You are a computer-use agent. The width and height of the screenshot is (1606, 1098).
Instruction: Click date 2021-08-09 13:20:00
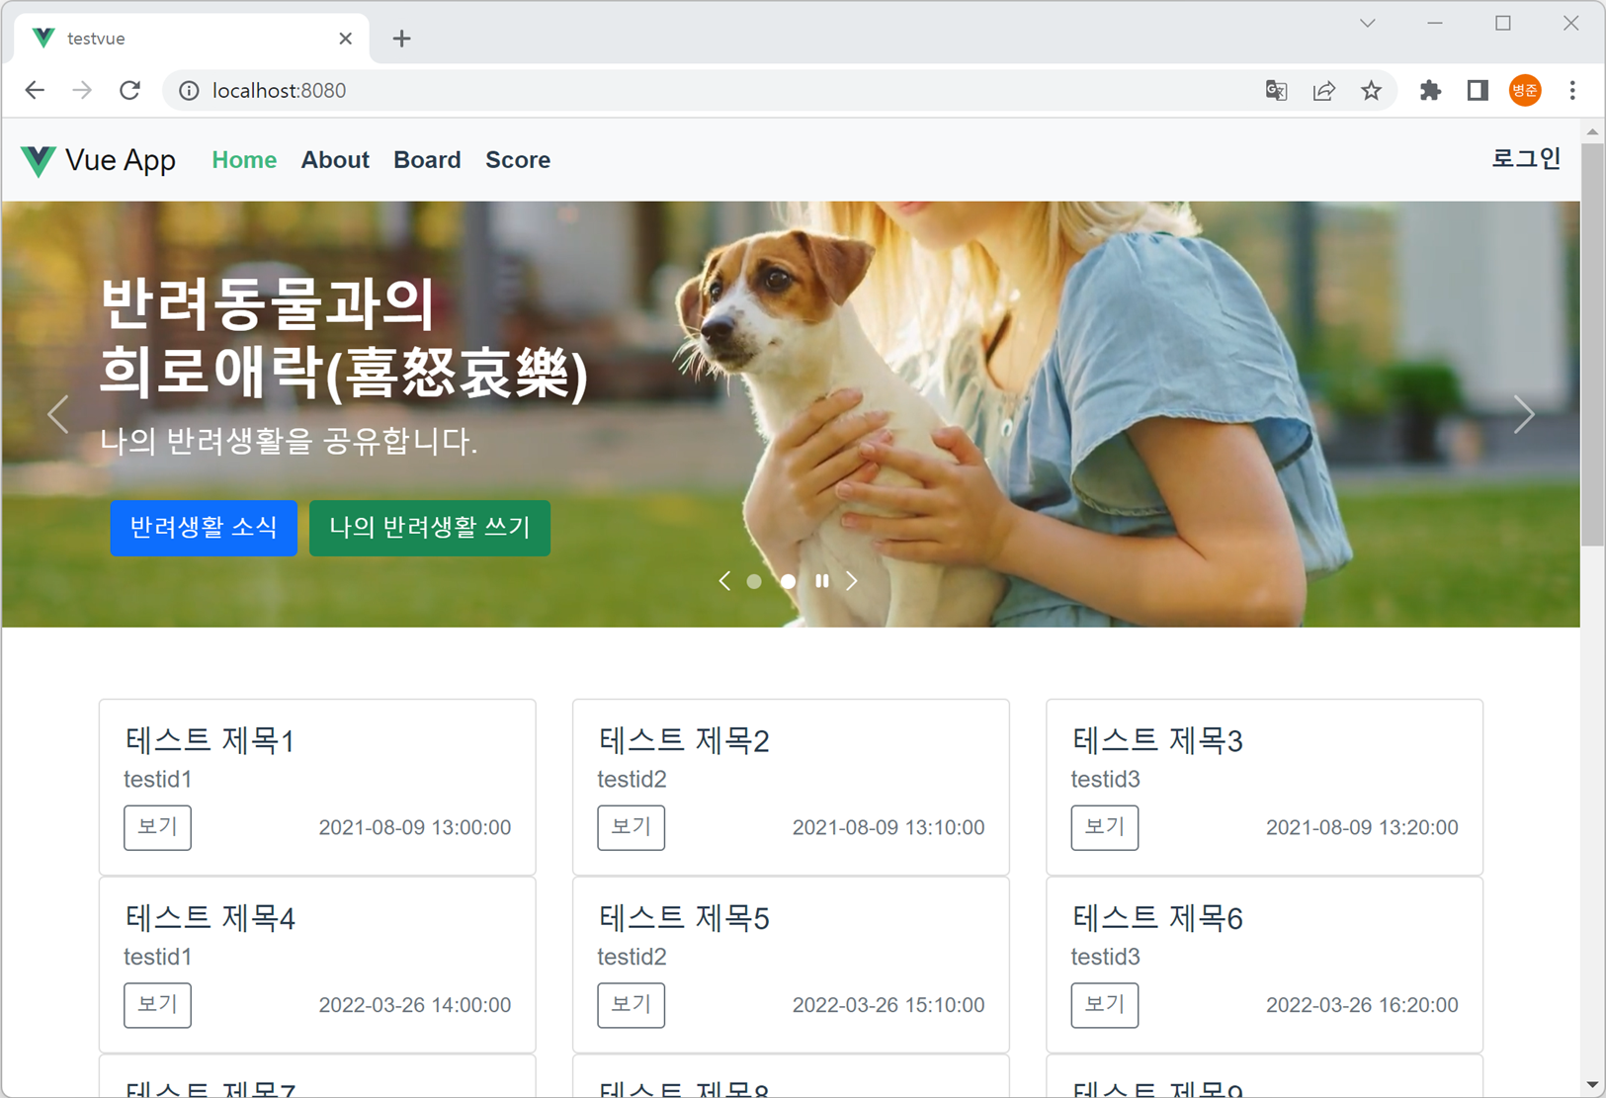[x=1362, y=828]
